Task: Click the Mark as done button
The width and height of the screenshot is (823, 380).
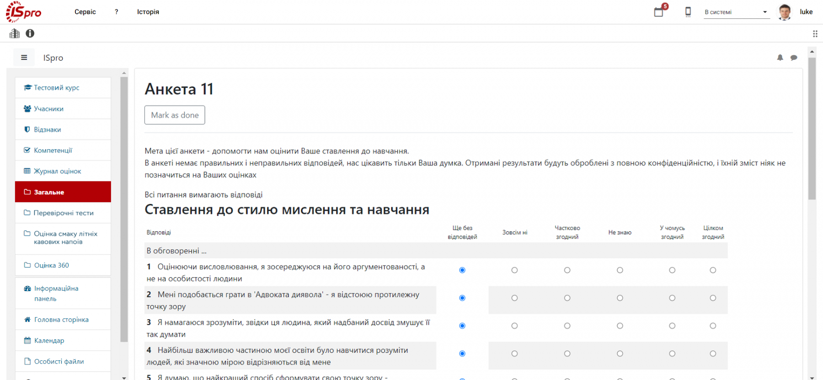Action: pyautogui.click(x=175, y=115)
